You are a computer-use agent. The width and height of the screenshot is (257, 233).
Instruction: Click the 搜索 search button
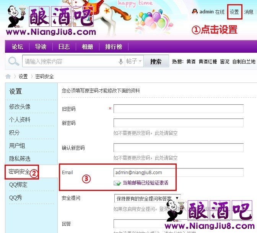[x=156, y=61]
